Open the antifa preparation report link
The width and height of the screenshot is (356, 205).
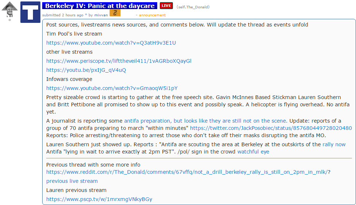tap(206, 121)
